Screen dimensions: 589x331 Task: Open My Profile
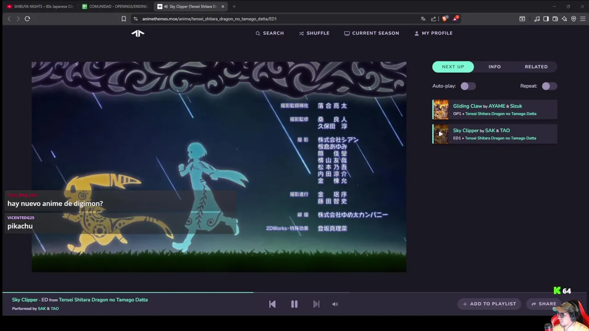pyautogui.click(x=433, y=33)
